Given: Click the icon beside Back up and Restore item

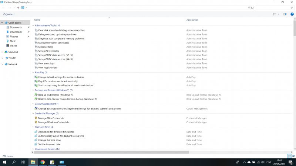Looking at the screenshot, I should [x=36, y=95].
